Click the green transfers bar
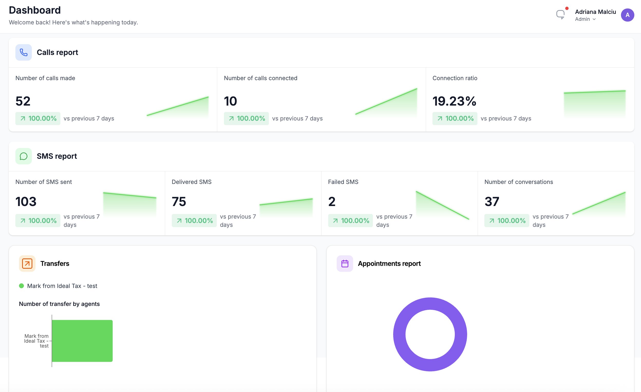 pos(82,341)
